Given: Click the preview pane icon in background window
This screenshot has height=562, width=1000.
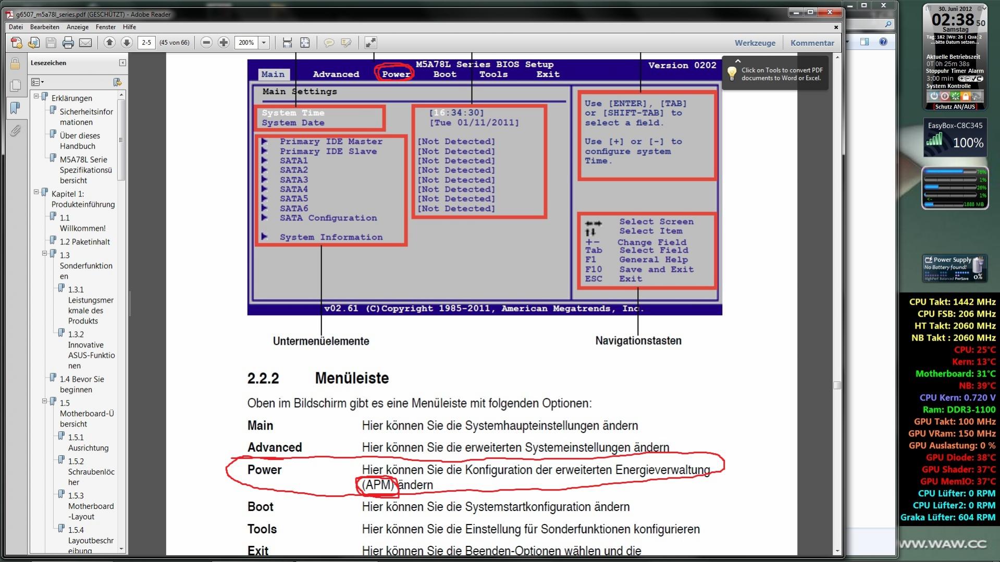Looking at the screenshot, I should tap(865, 42).
